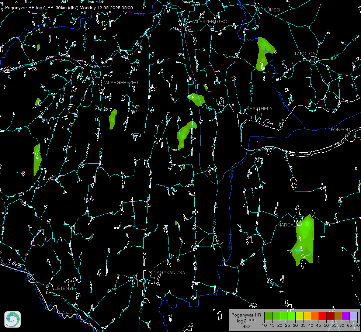The image size is (361, 332).
Task: Select the ZALAEGERSZEG city label
Action: pos(121,83)
